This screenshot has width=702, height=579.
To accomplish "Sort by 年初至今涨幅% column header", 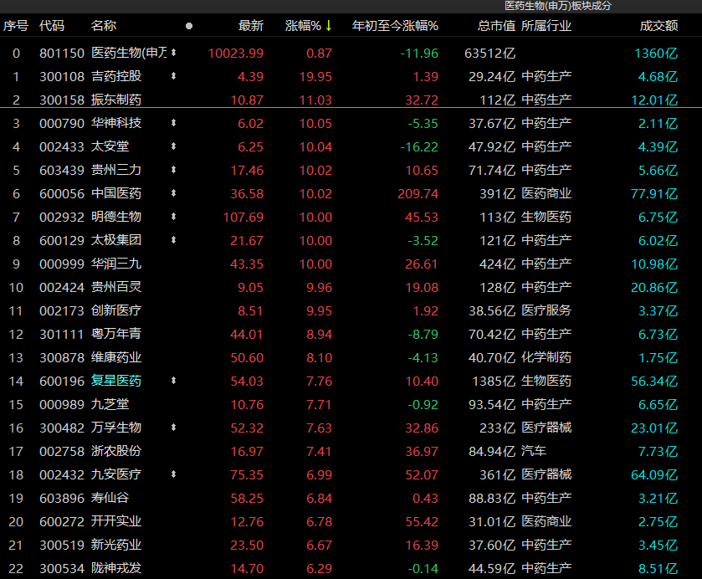I will click(395, 26).
